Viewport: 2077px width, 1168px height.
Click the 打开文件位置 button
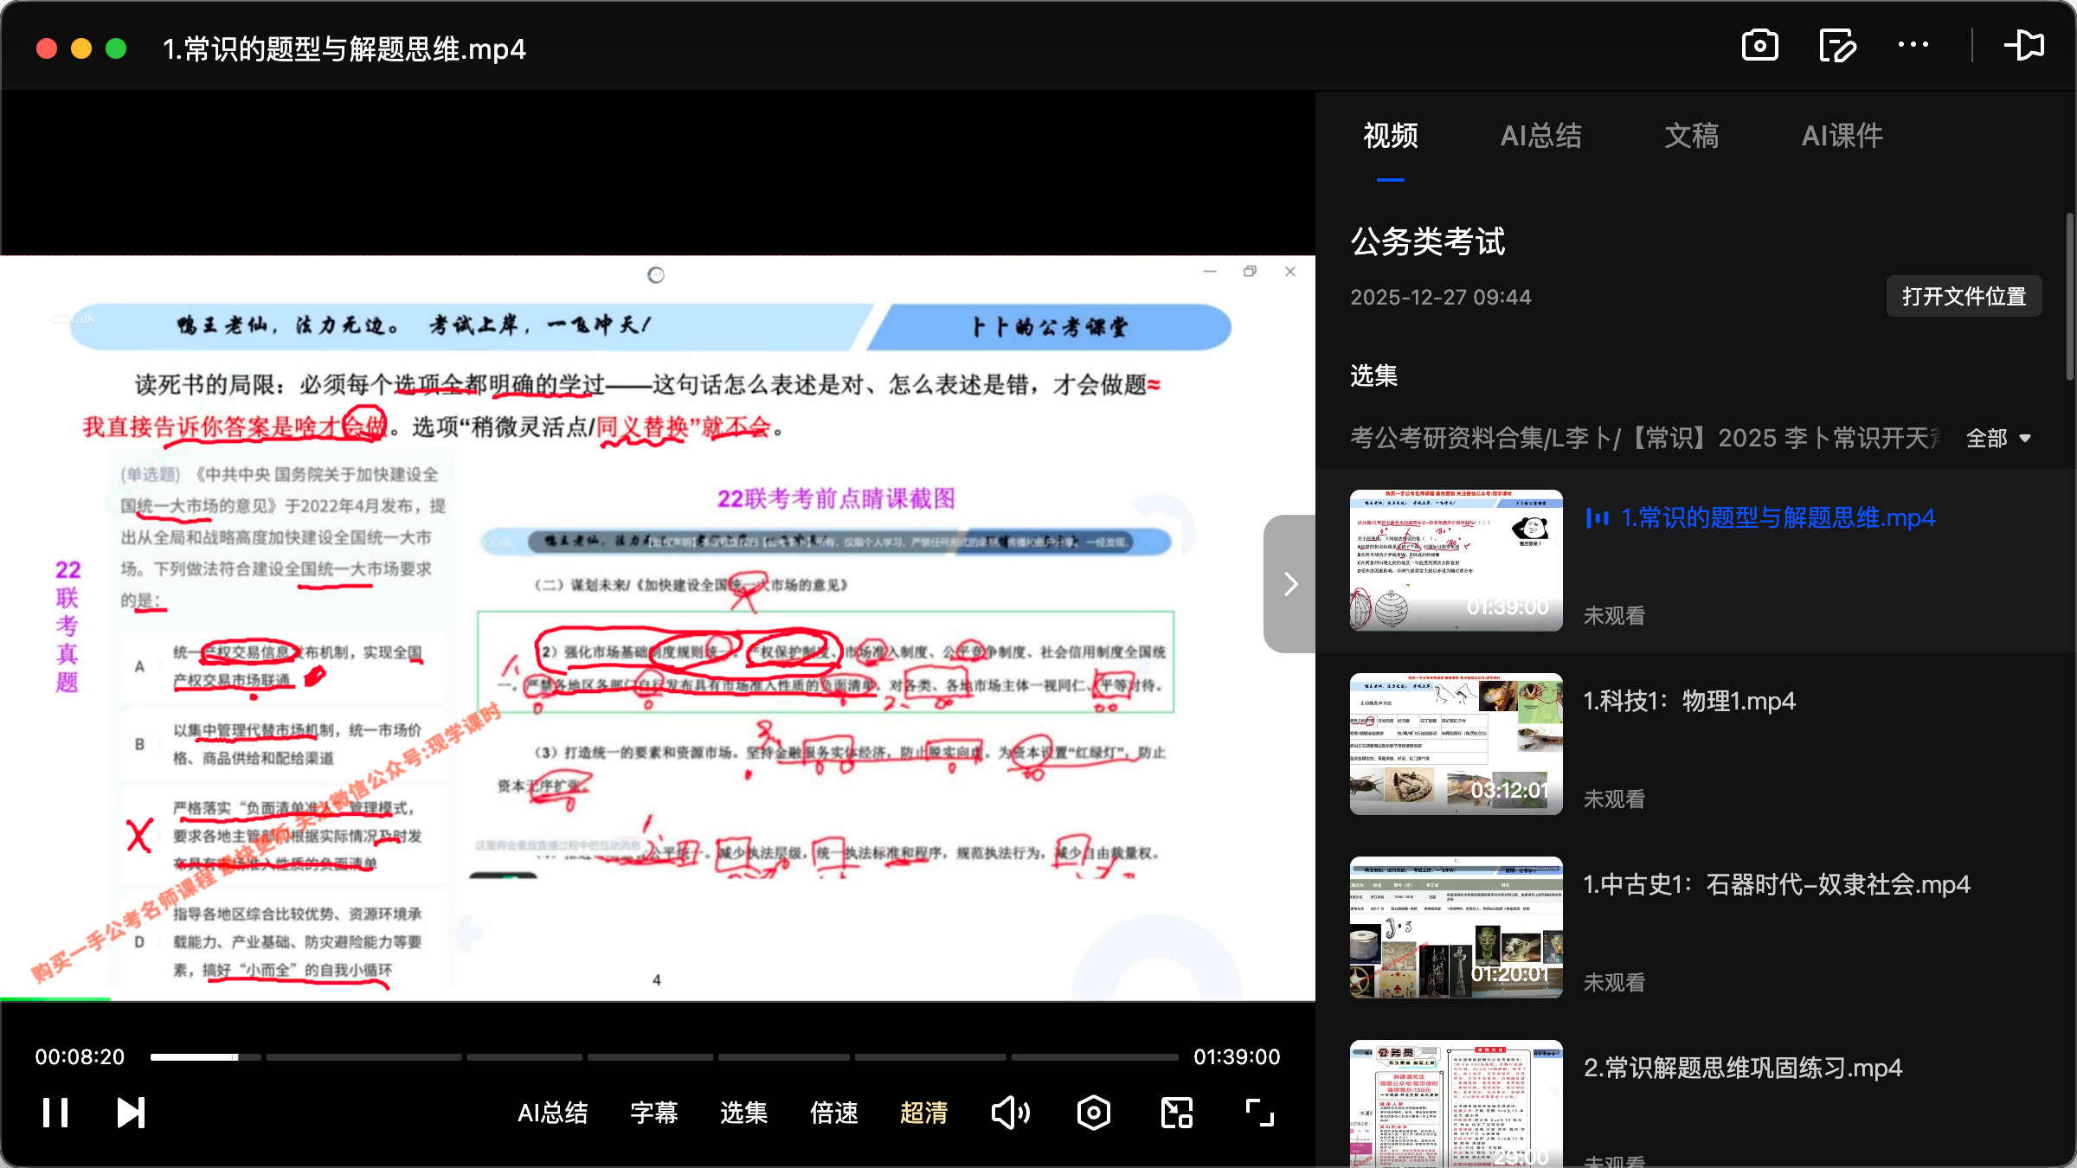[x=1964, y=296]
